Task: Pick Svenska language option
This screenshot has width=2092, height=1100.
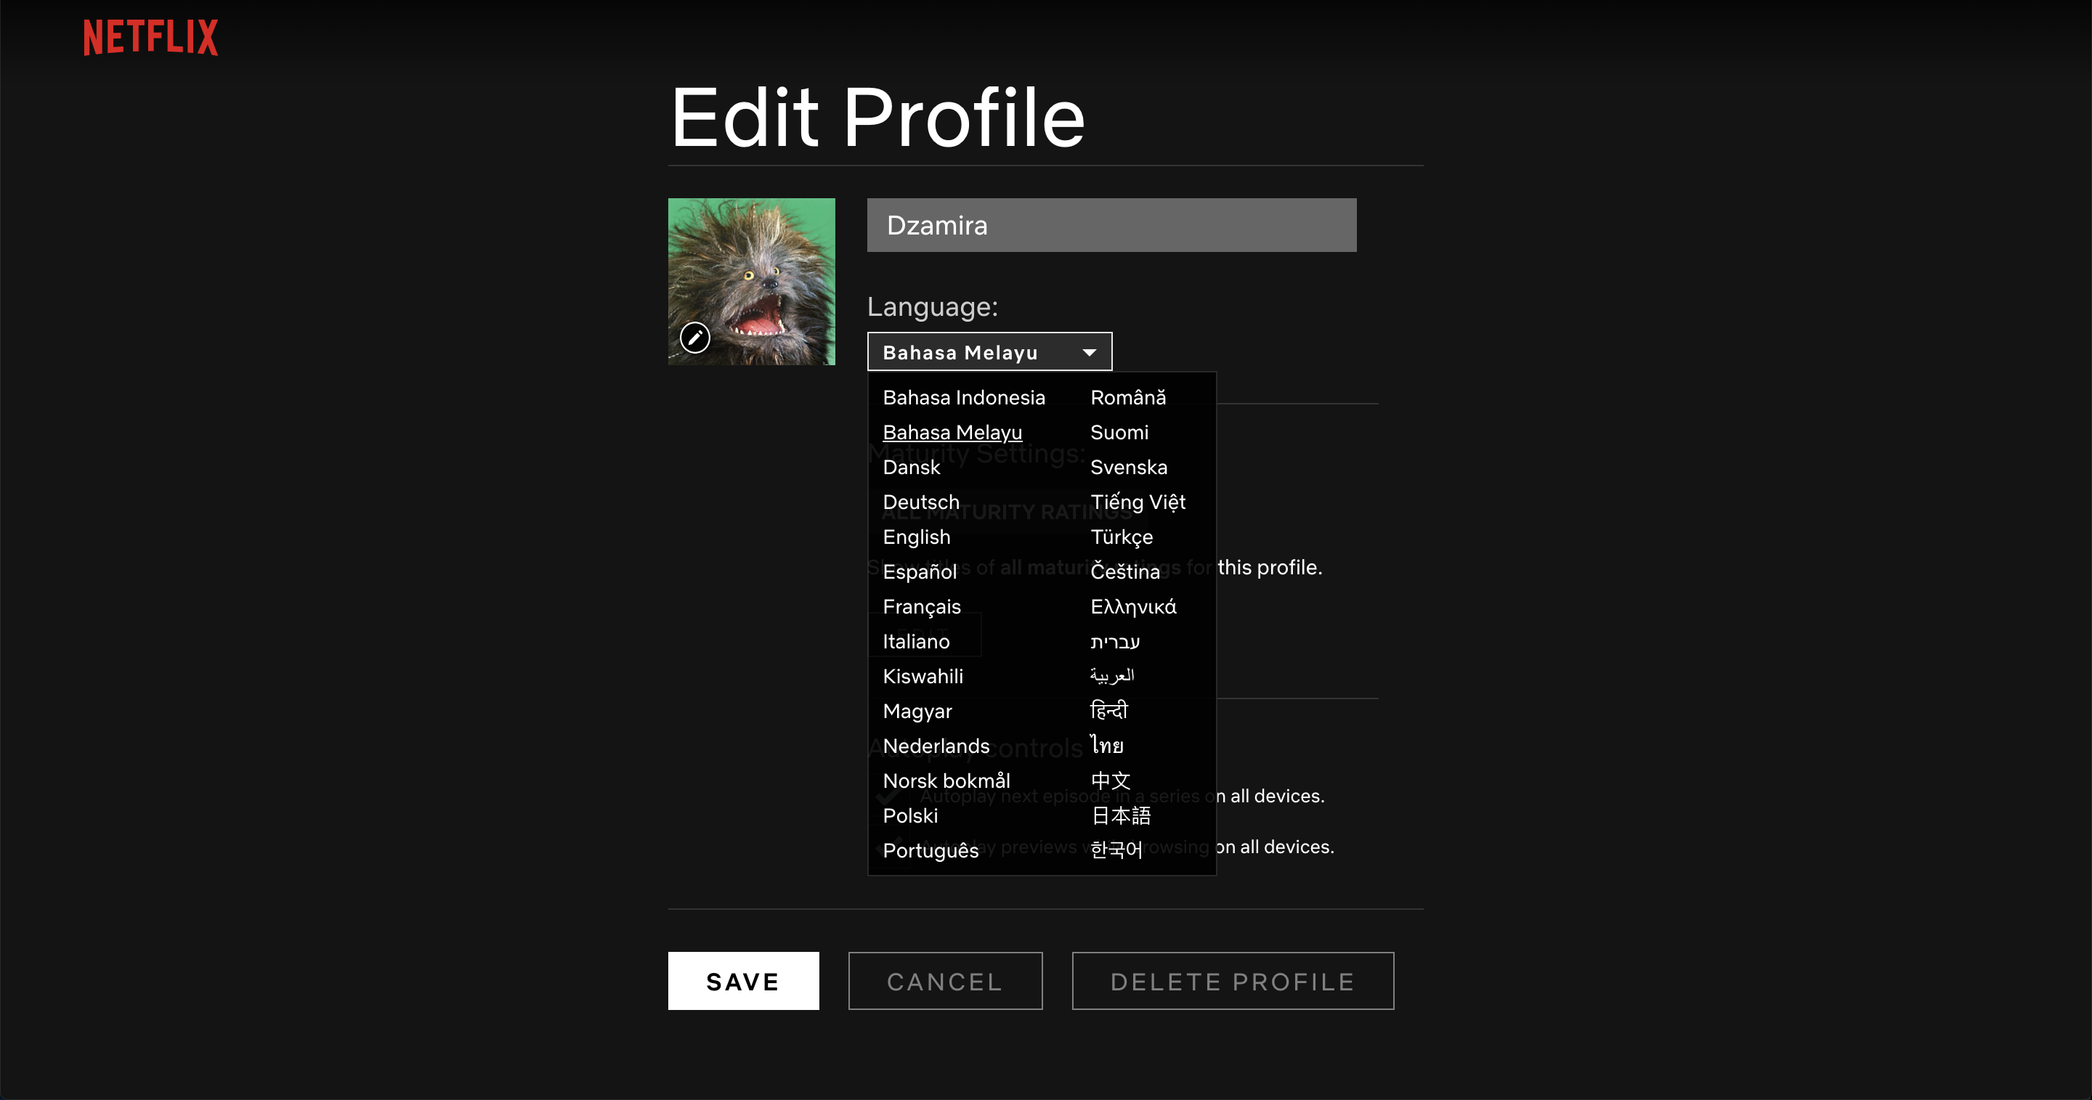Action: coord(1128,468)
